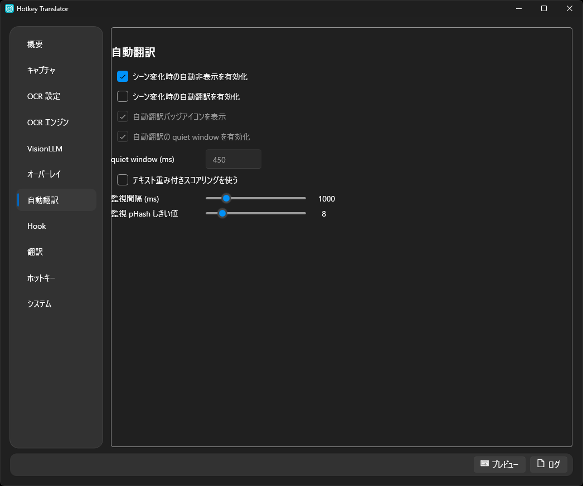This screenshot has height=486, width=583.
Task: Click the 1000 monitoring interval value
Action: pyautogui.click(x=327, y=199)
